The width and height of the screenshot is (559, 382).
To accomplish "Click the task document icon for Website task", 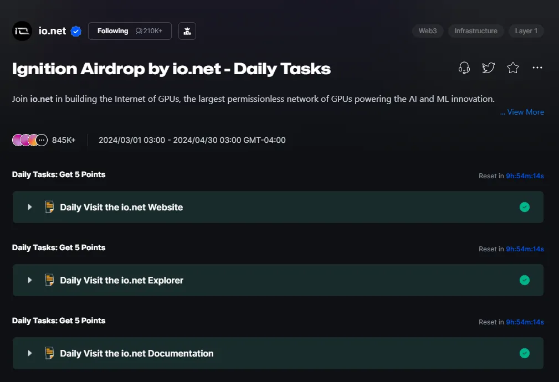I will (x=49, y=207).
